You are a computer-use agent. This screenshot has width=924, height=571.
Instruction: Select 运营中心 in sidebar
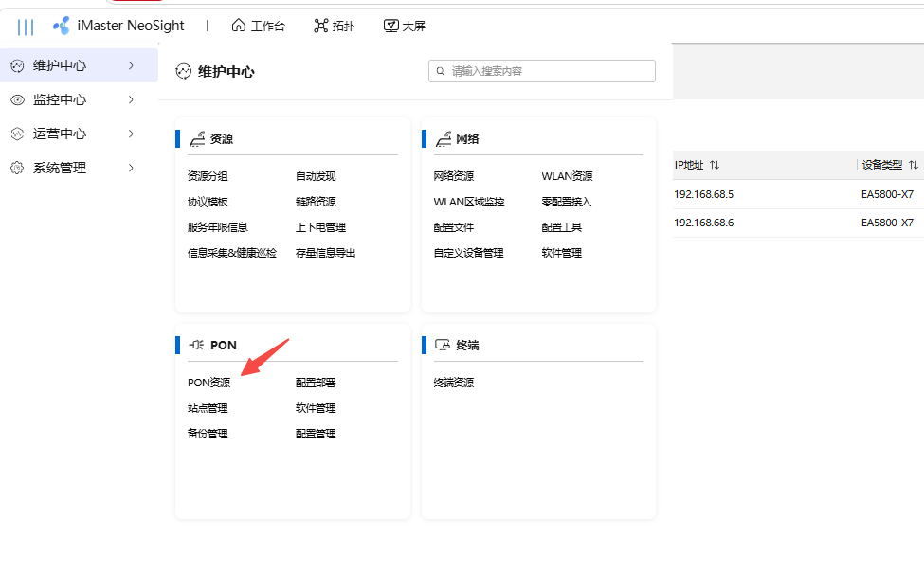point(79,134)
